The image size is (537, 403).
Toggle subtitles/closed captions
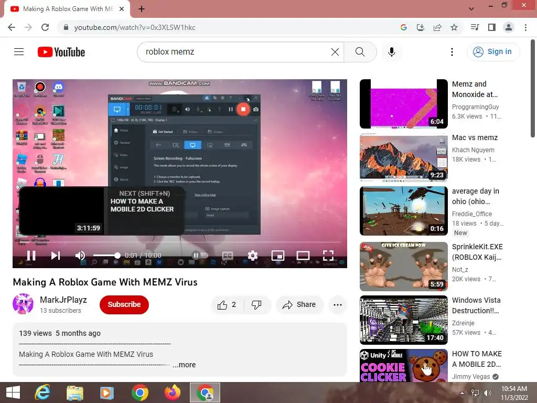click(x=228, y=256)
